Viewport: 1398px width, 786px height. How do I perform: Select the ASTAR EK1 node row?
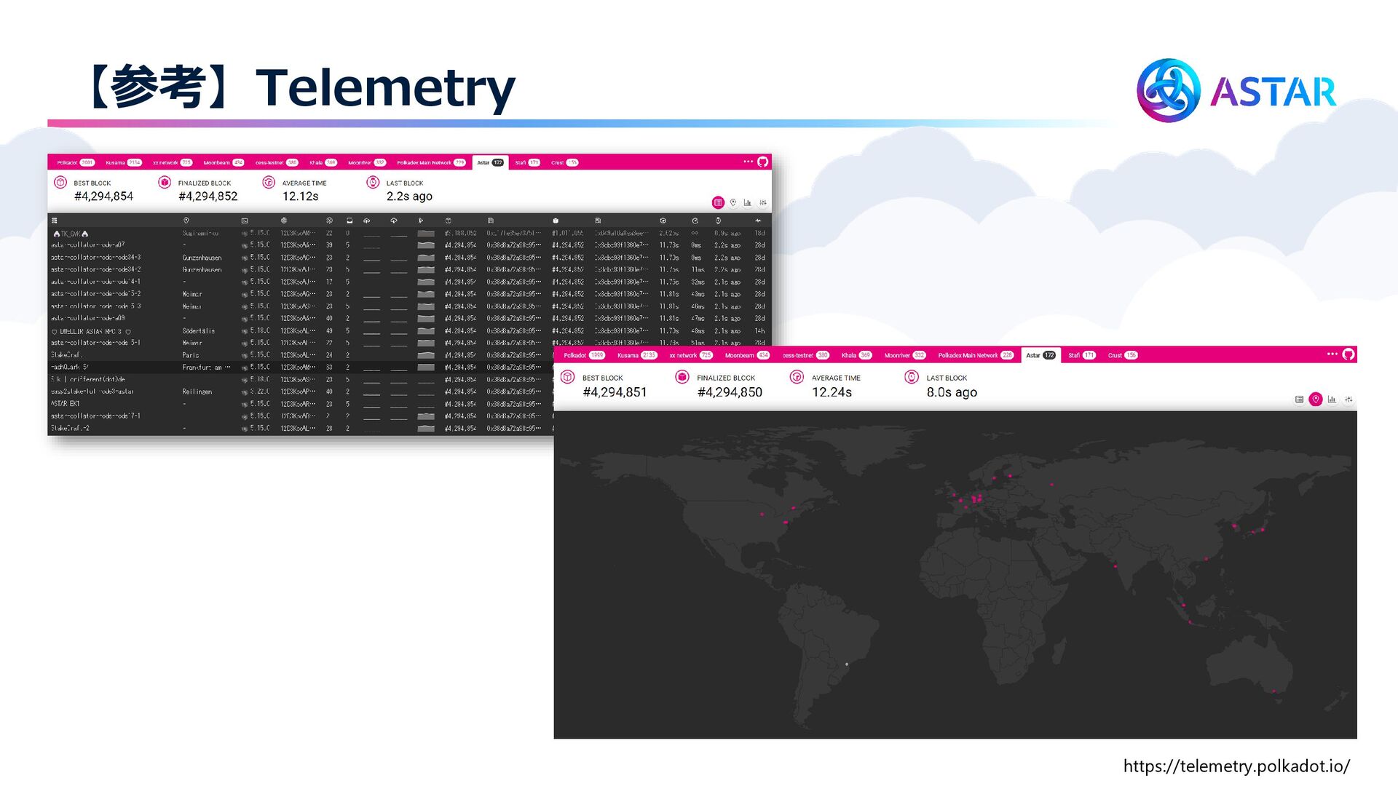tap(301, 404)
